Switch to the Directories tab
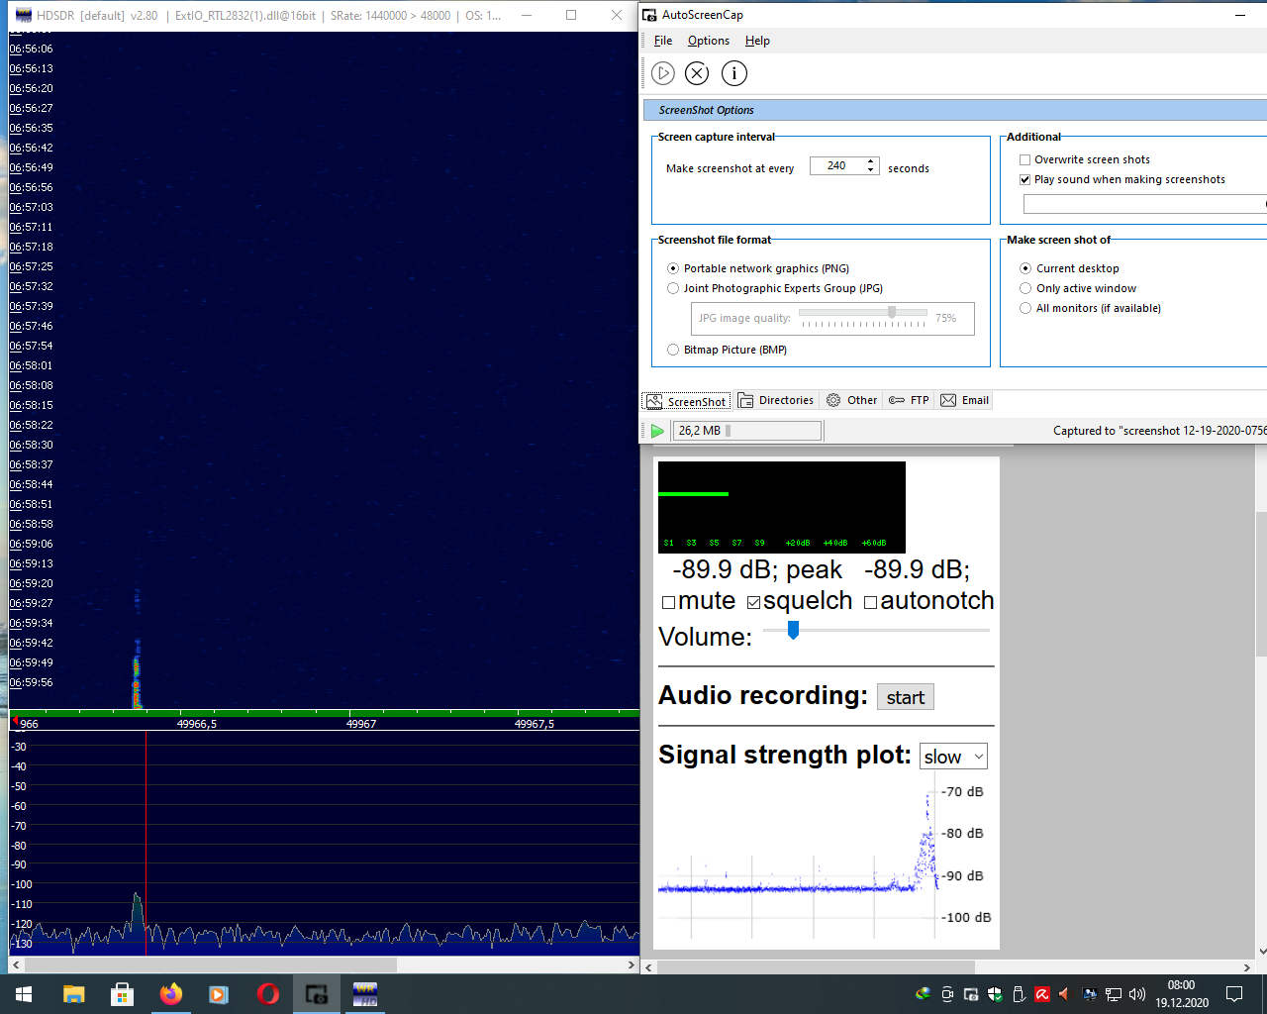Viewport: 1267px width, 1014px height. [776, 400]
